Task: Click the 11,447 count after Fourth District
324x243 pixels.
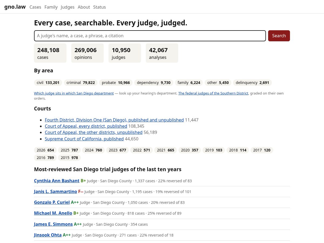Action: 192,120
